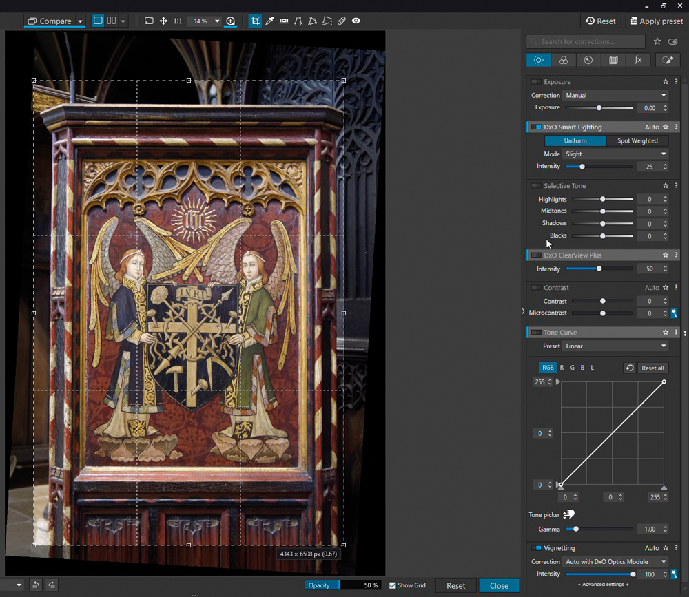Image resolution: width=689 pixels, height=597 pixels.
Task: Enable the Selective Tone toggle
Action: click(x=535, y=186)
